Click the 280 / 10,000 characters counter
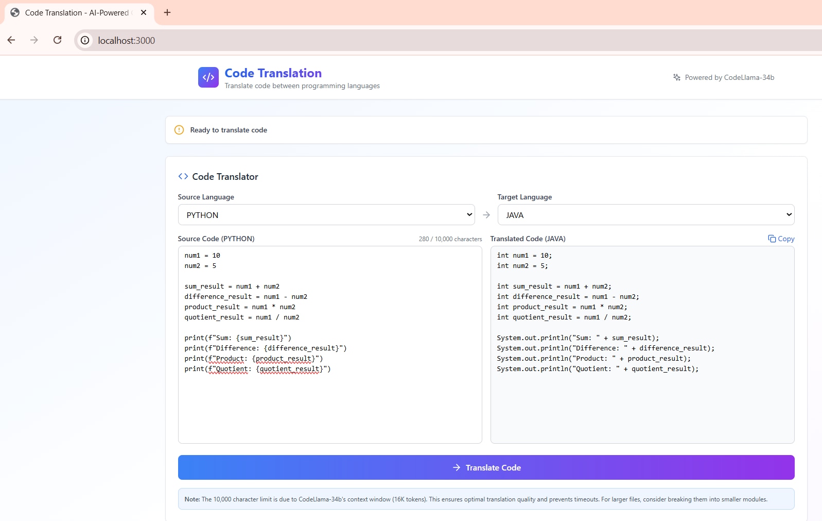 click(450, 239)
